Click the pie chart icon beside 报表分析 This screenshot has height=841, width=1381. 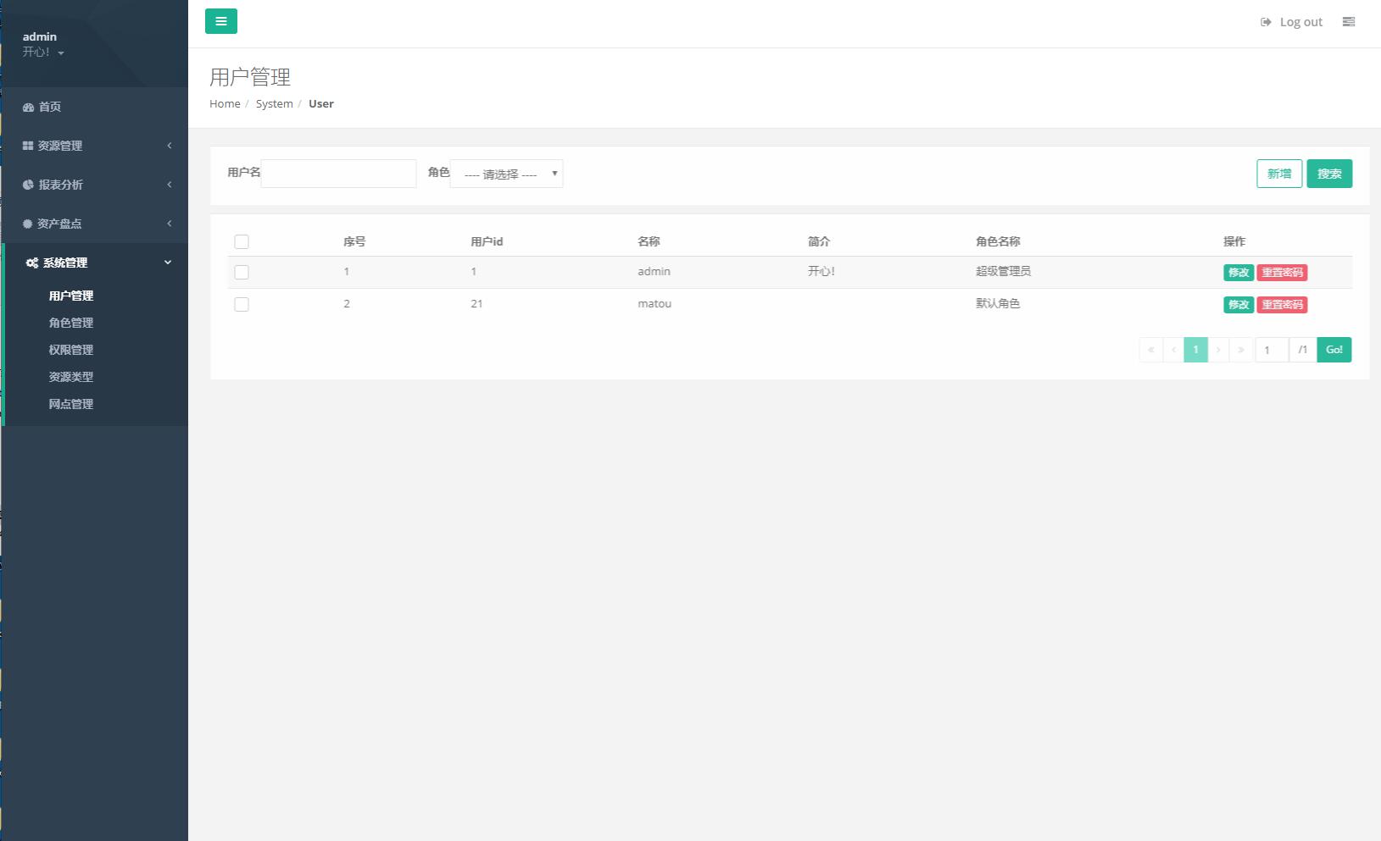(28, 185)
